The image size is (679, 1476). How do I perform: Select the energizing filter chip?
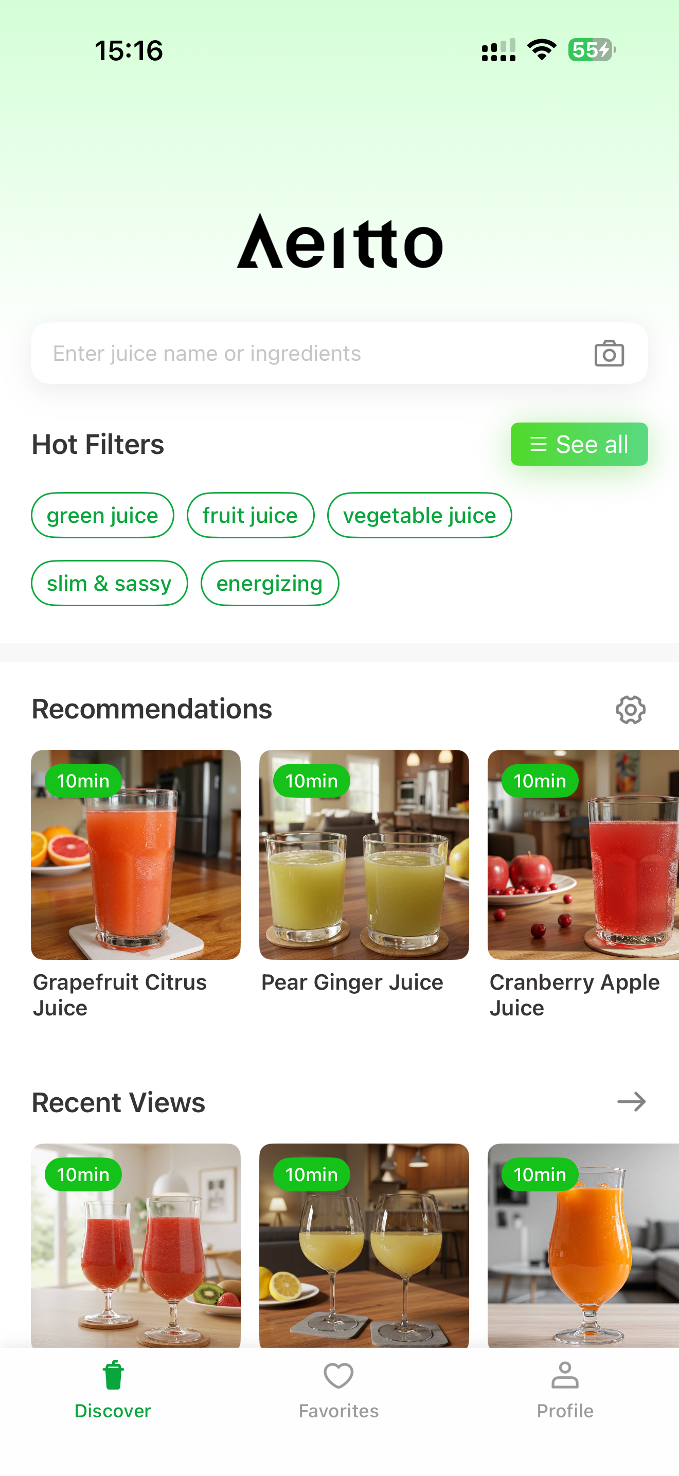[270, 583]
